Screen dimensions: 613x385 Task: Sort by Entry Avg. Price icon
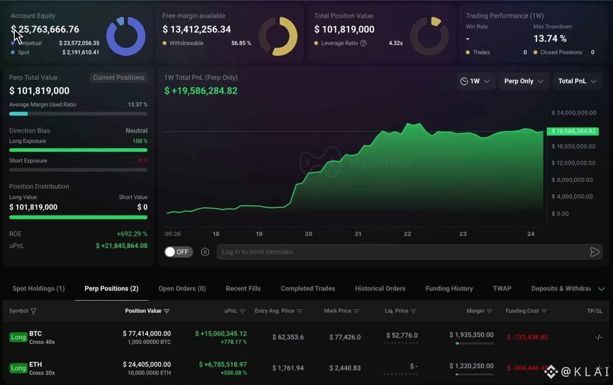tap(300, 311)
